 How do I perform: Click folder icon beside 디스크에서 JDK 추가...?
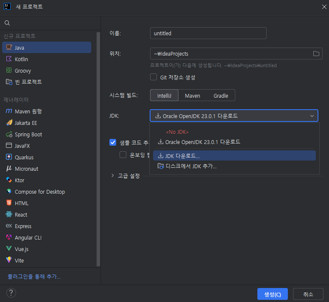[x=161, y=166]
